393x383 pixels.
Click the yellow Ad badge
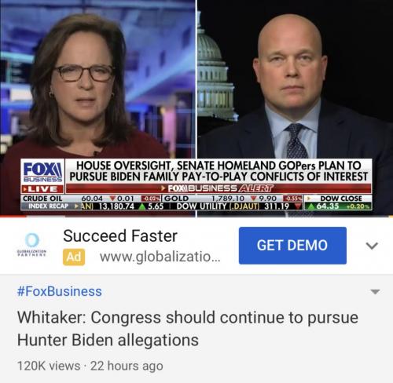pyautogui.click(x=74, y=257)
